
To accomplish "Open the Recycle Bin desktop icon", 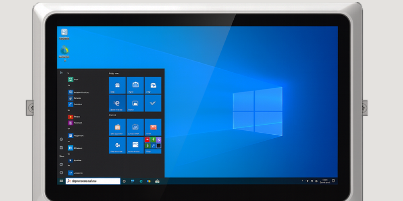I will pos(64,33).
